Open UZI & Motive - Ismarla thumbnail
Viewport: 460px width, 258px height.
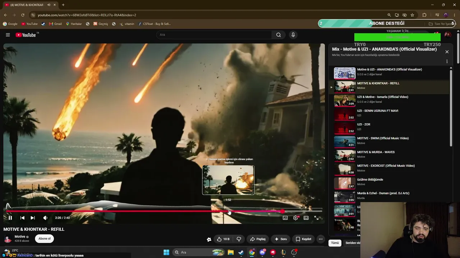[x=345, y=100]
